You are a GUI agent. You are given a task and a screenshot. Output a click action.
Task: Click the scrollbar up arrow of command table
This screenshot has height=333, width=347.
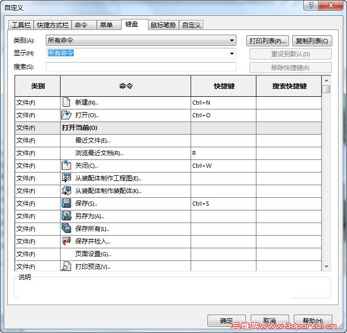326,80
